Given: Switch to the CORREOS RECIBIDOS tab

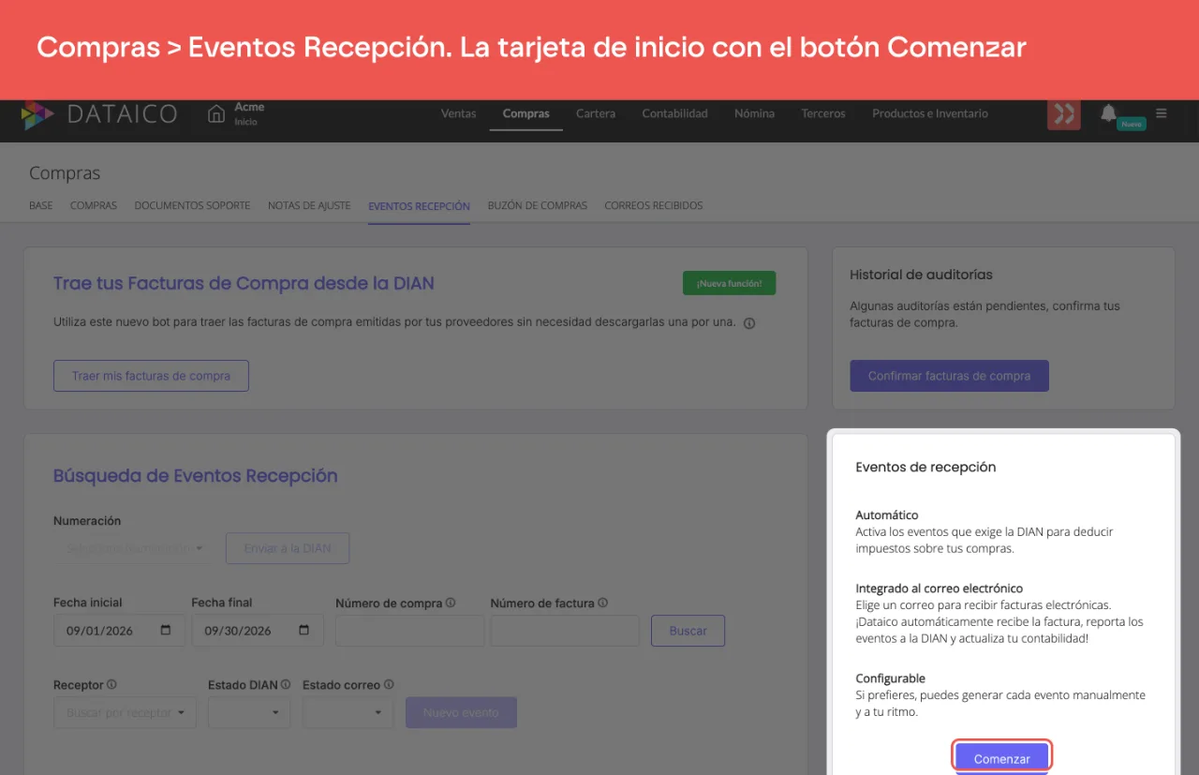Looking at the screenshot, I should pos(654,205).
